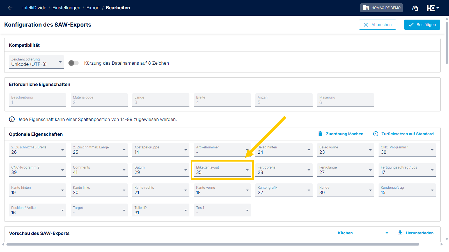Go to Einstellungen in breadcrumb
This screenshot has width=449, height=252.
pos(66,8)
